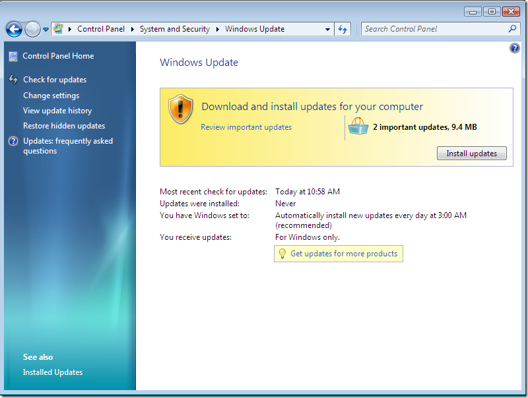Maximize the Windows Update window

pos(492,12)
